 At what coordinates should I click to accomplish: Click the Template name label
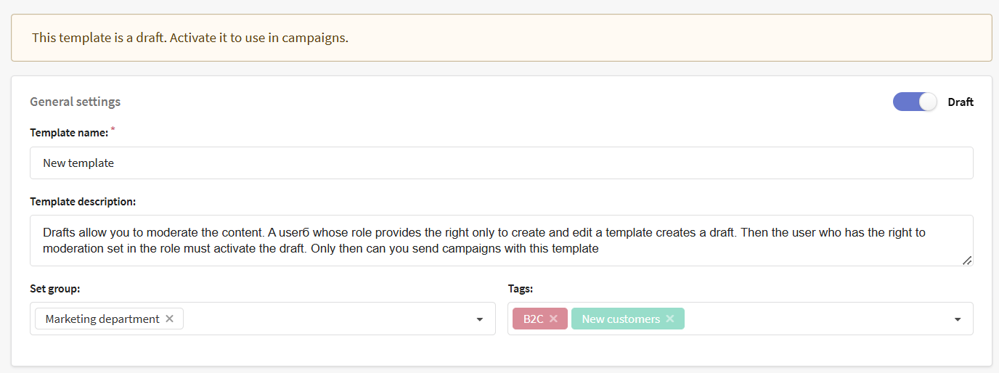(x=69, y=133)
